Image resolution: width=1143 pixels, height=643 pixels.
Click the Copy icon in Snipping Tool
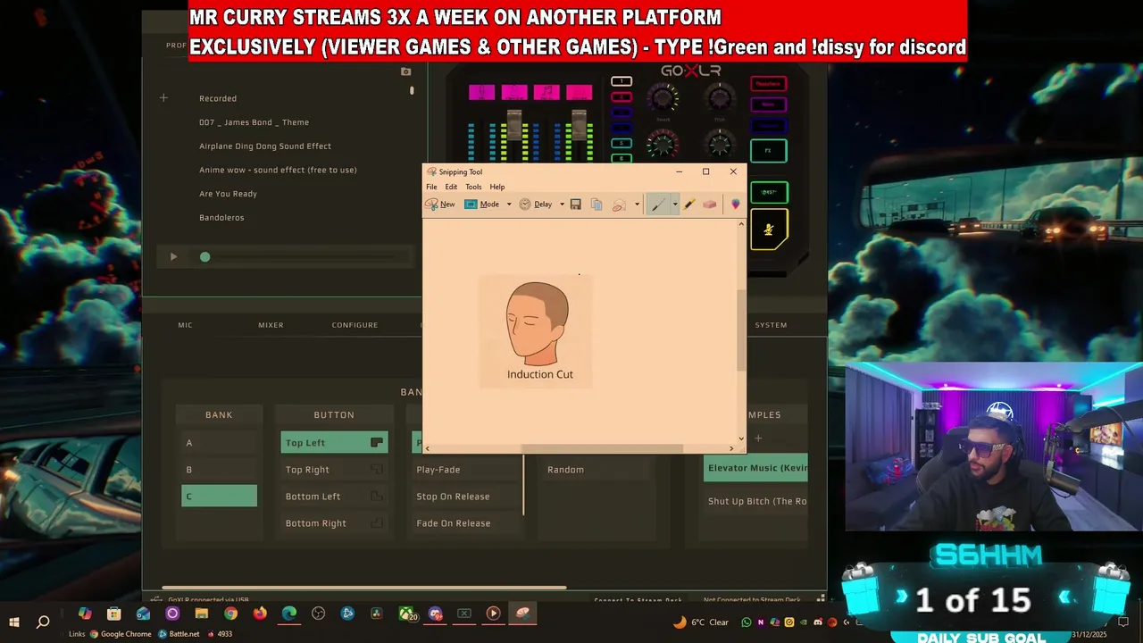[x=597, y=205]
